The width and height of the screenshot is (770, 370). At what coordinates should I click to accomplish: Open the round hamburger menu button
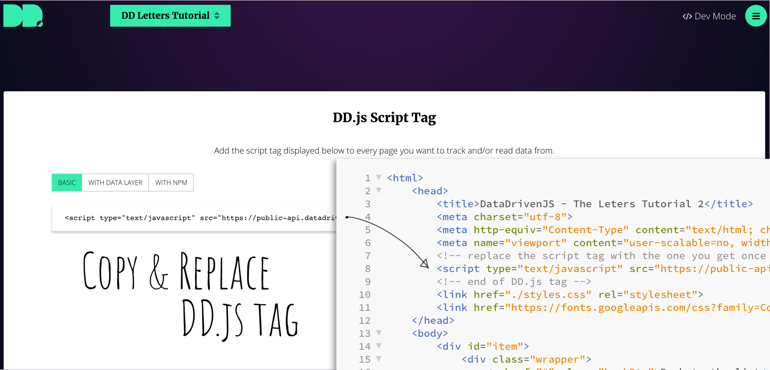[x=756, y=16]
